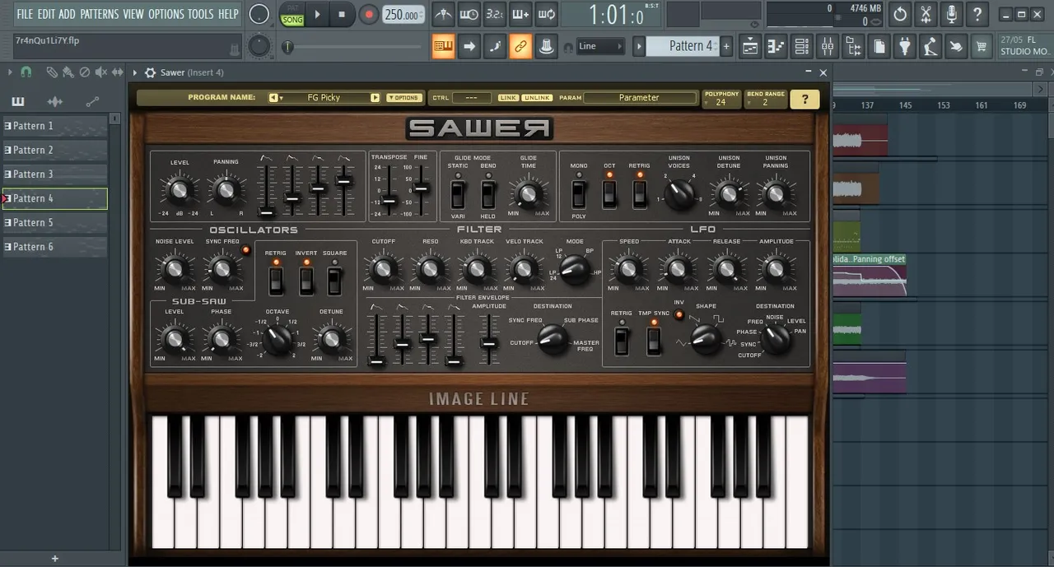Open the EDIT menu

(x=46, y=14)
